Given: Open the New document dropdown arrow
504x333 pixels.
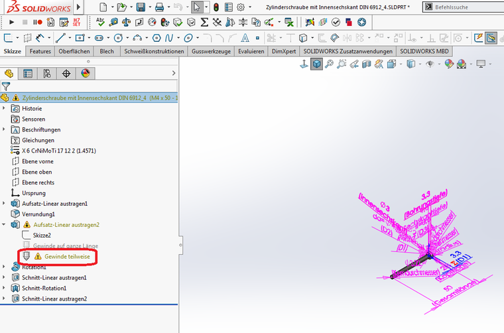Looking at the screenshot, I should pyautogui.click(x=112, y=7).
